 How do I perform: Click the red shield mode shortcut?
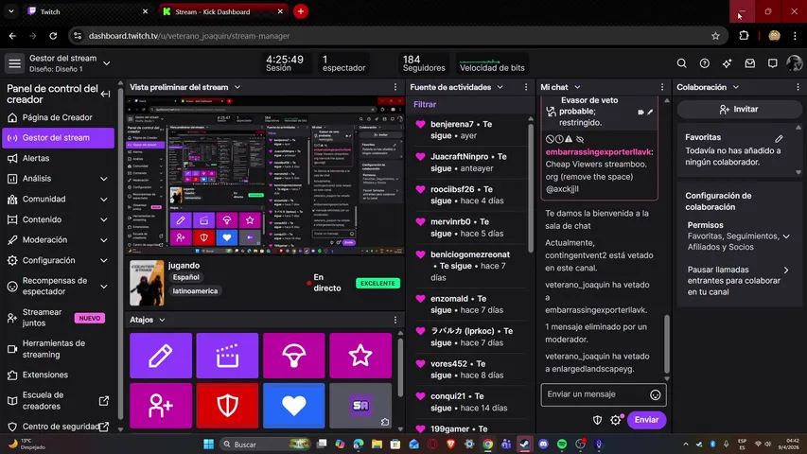227,406
